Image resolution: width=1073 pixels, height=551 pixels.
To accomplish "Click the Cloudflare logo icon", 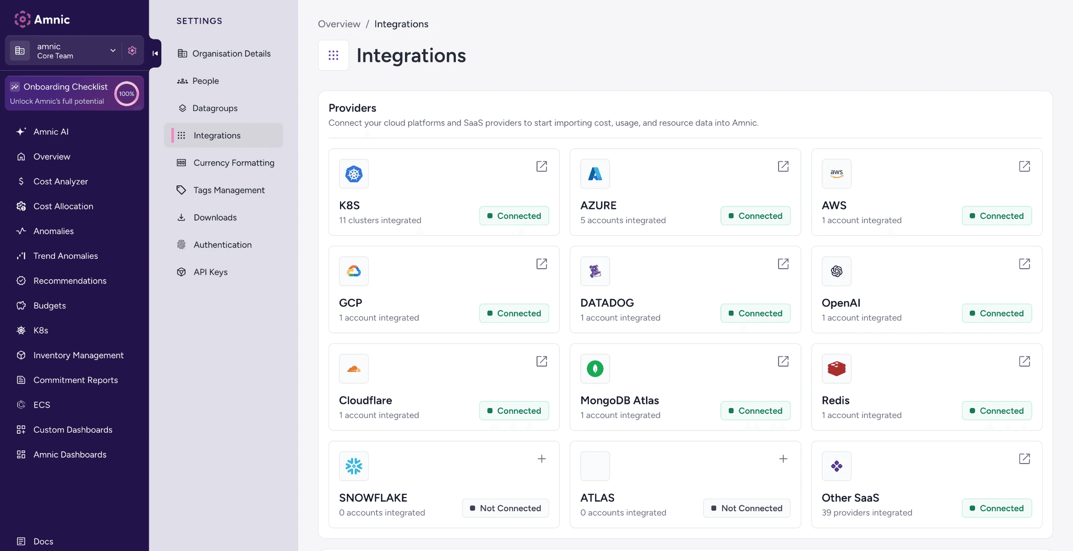I will click(354, 369).
